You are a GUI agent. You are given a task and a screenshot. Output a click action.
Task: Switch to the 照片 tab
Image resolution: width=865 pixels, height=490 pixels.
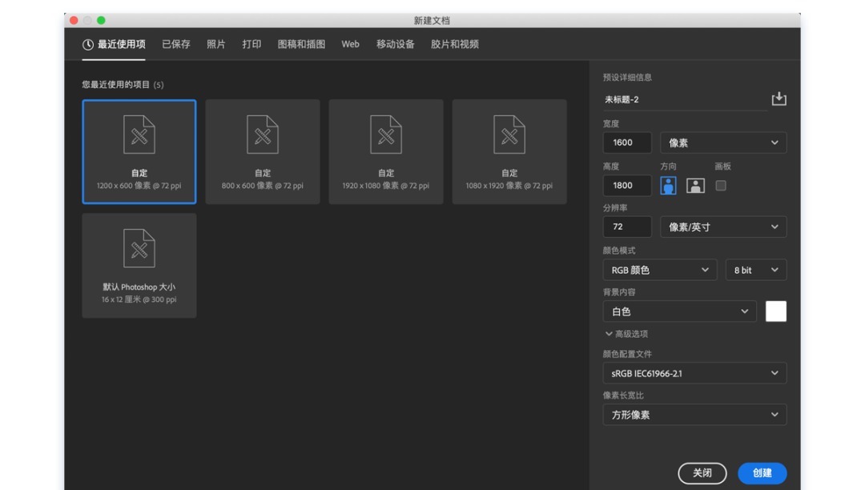(217, 45)
